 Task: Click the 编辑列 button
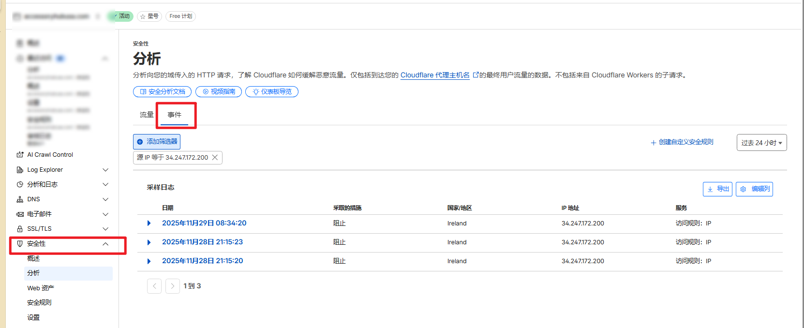tap(754, 189)
